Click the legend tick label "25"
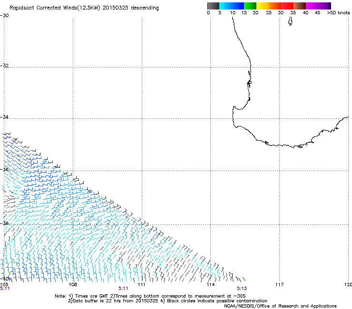The image size is (352, 309). (269, 13)
